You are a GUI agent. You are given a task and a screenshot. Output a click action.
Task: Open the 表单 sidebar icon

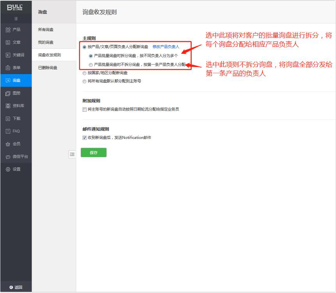[x=8, y=68]
